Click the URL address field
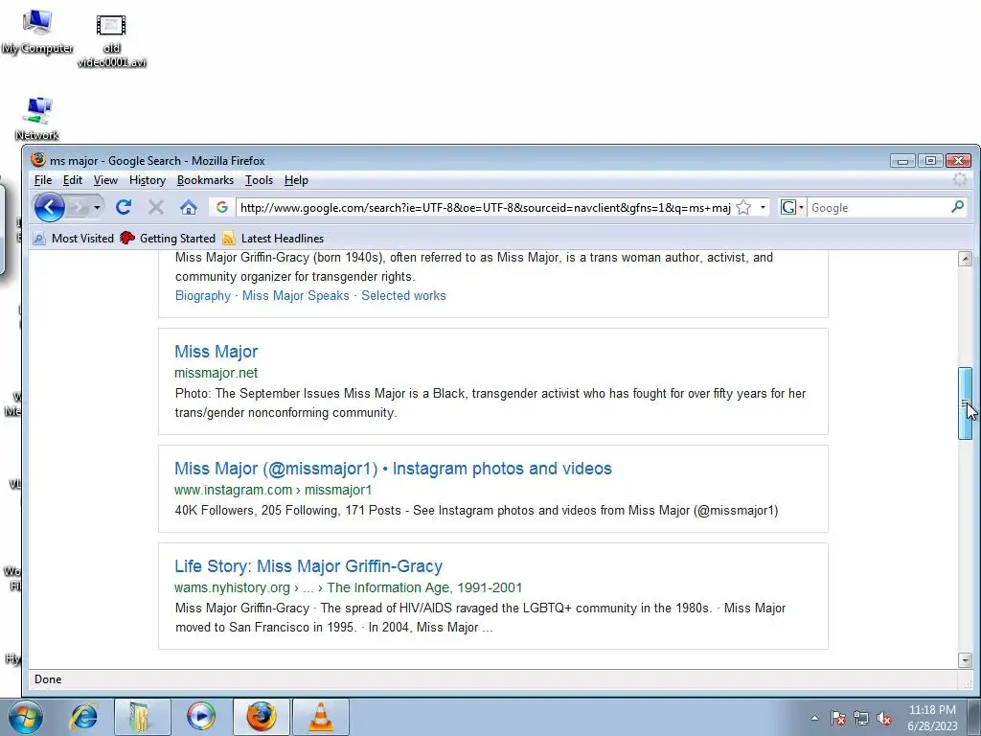 coord(485,207)
